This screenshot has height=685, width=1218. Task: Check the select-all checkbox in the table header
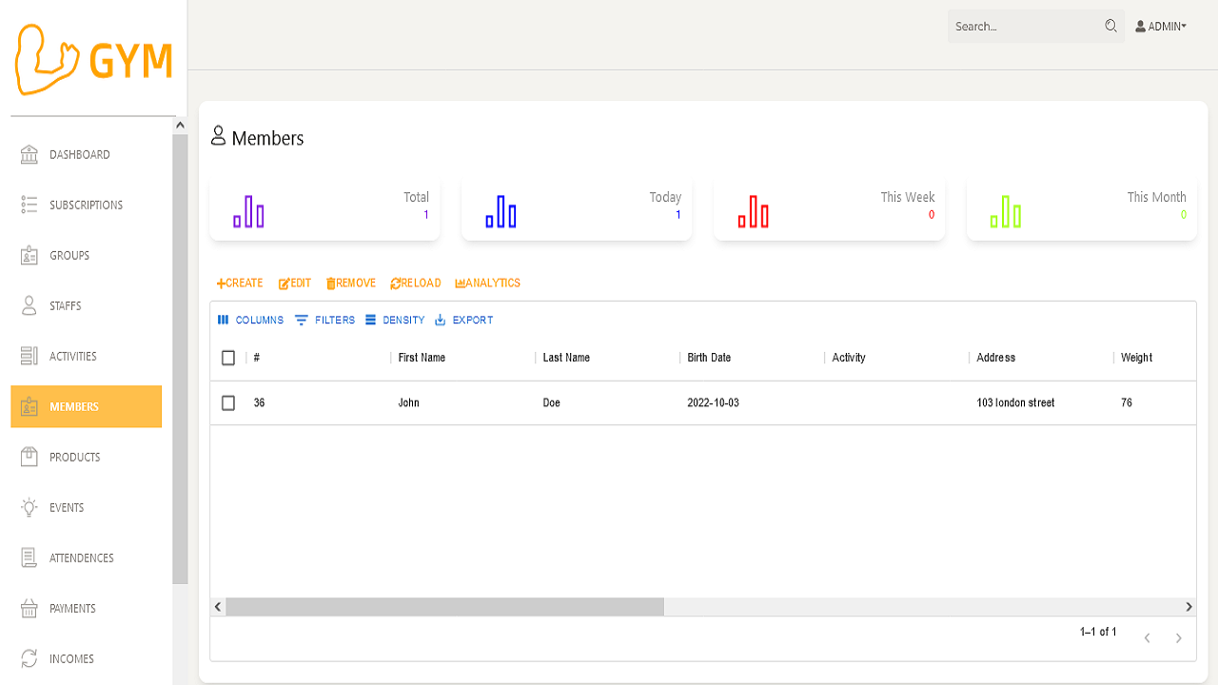228,358
